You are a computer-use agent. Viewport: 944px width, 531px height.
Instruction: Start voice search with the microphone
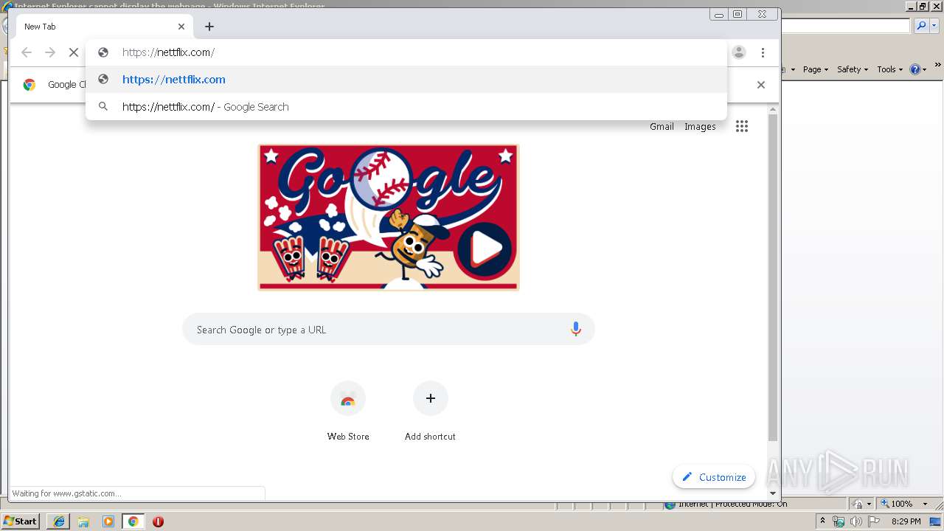pos(576,330)
